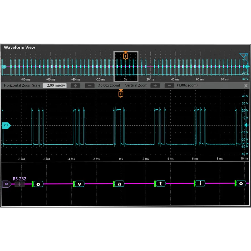Click the Waveform View header

19,47
